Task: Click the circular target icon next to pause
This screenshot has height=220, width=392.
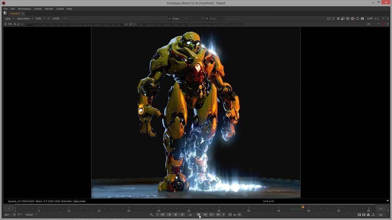Action: 358,18
